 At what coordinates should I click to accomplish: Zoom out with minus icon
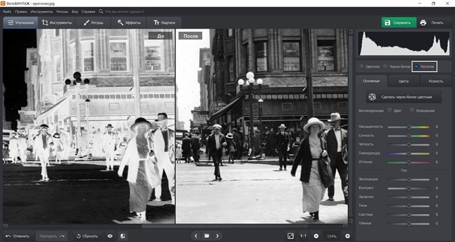tap(316, 236)
